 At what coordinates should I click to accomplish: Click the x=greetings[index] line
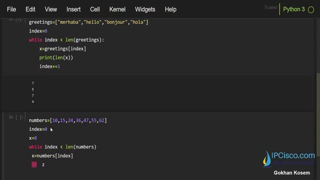tap(62, 49)
